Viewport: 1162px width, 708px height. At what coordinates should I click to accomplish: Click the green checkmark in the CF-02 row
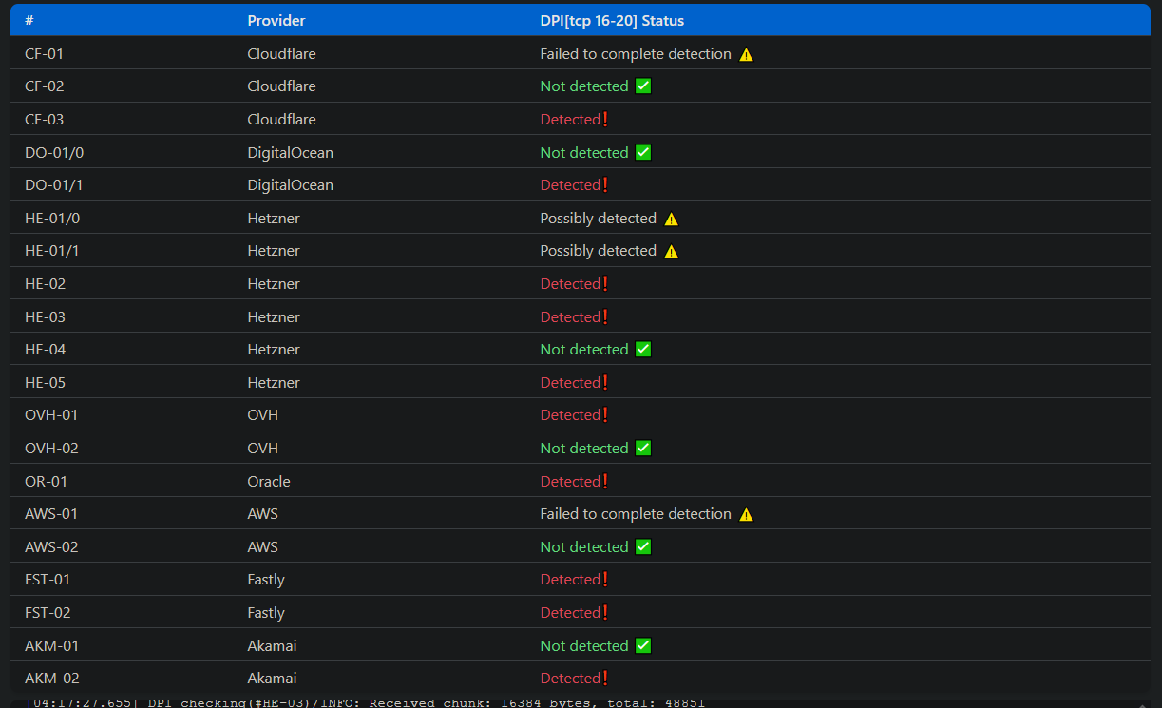[643, 86]
